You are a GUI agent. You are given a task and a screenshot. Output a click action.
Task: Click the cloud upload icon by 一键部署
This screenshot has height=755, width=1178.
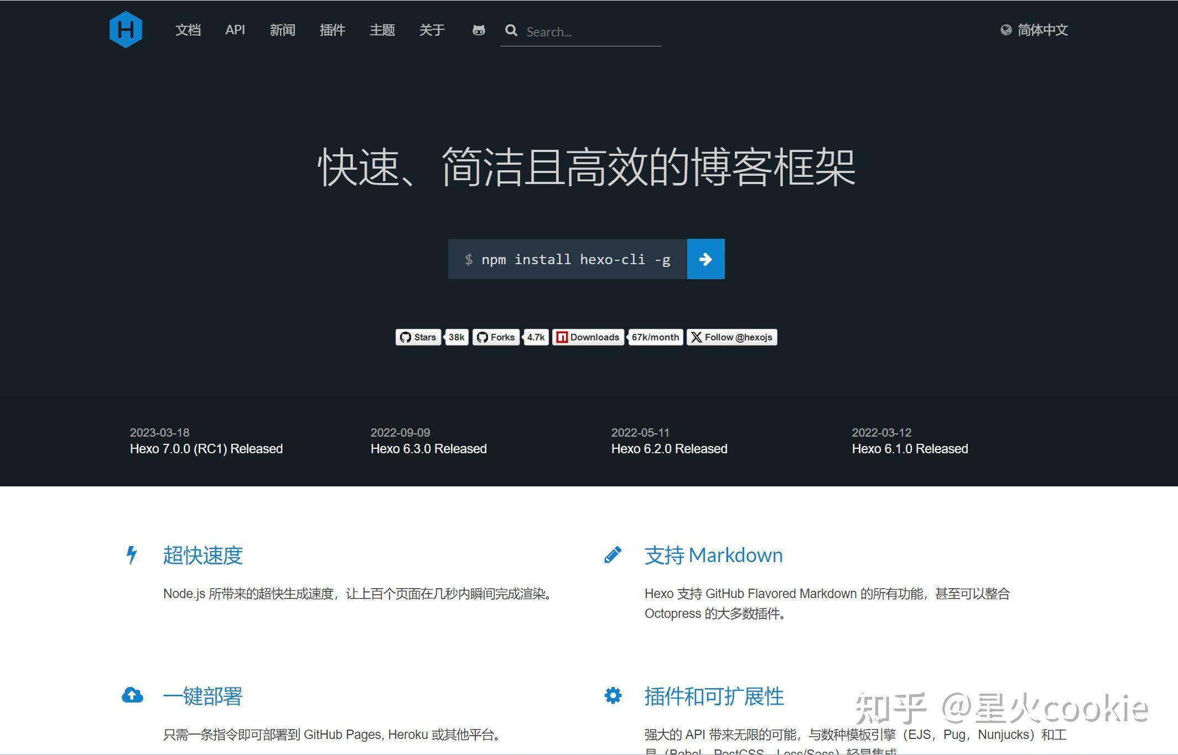[x=132, y=695]
